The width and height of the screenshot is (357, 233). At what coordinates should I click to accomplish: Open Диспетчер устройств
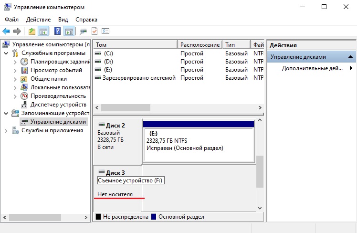[x=58, y=105]
